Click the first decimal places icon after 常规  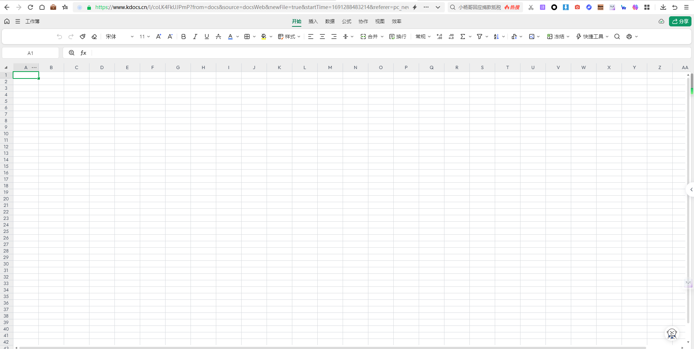pyautogui.click(x=439, y=37)
